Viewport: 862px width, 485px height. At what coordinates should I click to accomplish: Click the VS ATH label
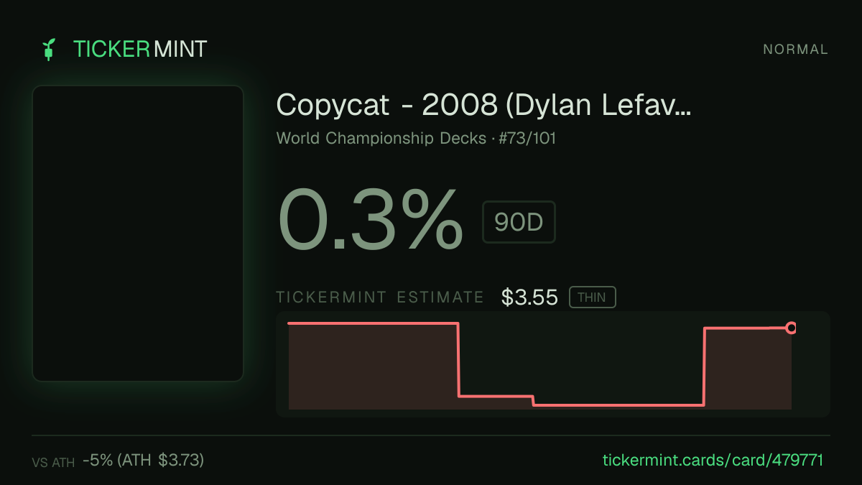click(53, 463)
